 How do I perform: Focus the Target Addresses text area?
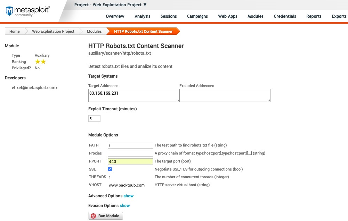coord(134,95)
